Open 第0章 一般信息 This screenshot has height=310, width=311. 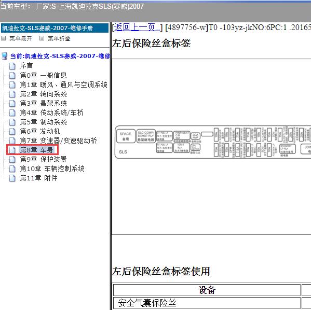43,75
